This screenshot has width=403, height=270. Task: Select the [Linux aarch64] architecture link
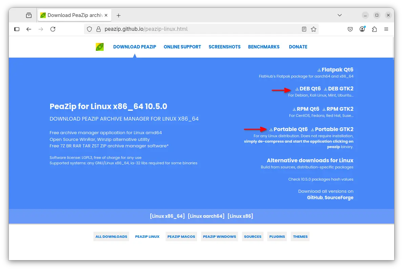(206, 216)
